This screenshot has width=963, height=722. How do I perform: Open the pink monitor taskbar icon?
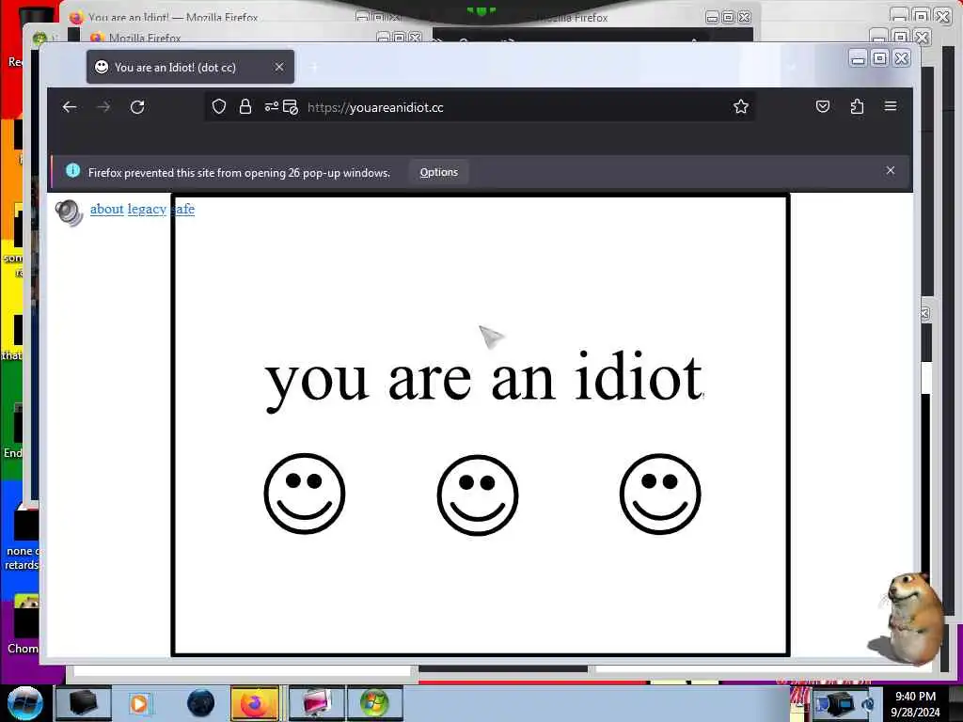point(316,703)
